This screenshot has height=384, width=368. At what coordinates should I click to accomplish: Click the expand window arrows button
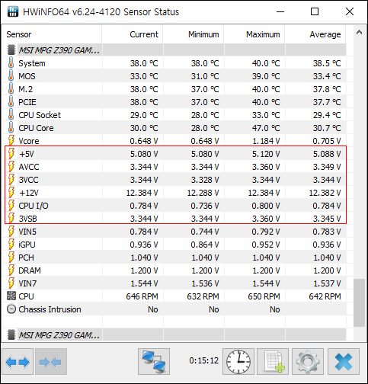[18, 362]
